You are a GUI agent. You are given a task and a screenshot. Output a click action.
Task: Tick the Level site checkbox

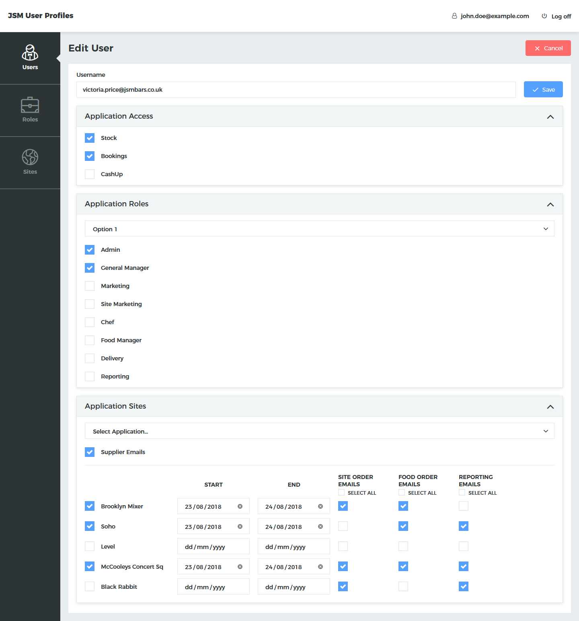90,546
